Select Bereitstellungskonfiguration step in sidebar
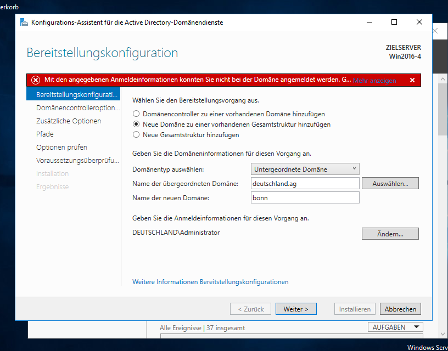Image resolution: width=448 pixels, height=351 pixels. tap(73, 94)
